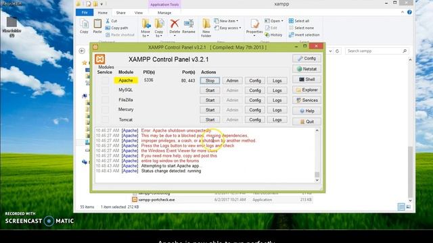View Tomcat Logs
Screen dimensions: 433x243
coord(277,120)
